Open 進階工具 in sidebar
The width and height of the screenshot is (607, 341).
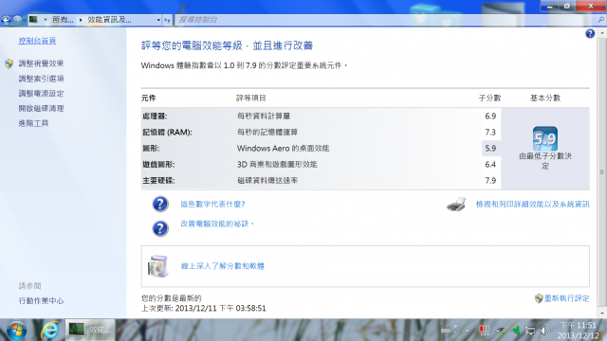coord(33,123)
